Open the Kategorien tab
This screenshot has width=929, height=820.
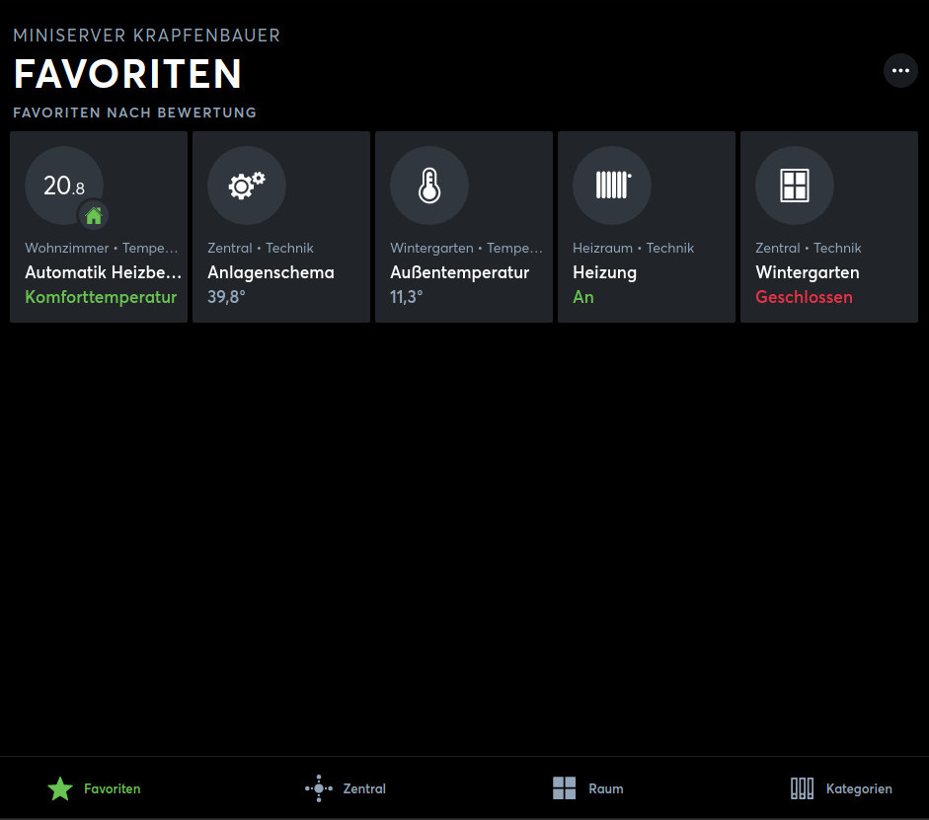pos(859,789)
